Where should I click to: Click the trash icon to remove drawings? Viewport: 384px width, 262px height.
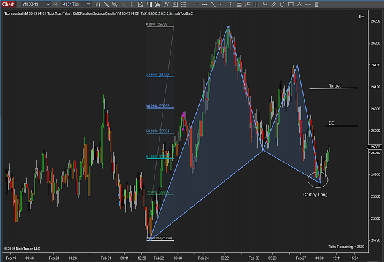[316, 4]
